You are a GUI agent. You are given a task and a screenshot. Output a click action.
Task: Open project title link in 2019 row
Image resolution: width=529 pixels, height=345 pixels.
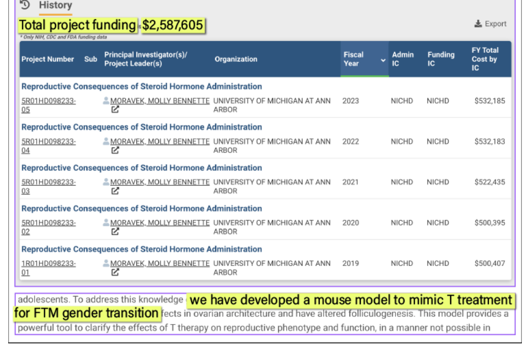142,249
